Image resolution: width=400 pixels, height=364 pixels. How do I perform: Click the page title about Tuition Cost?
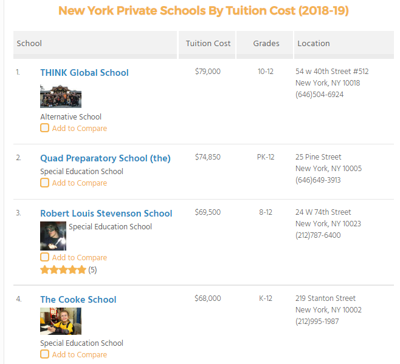pyautogui.click(x=203, y=11)
